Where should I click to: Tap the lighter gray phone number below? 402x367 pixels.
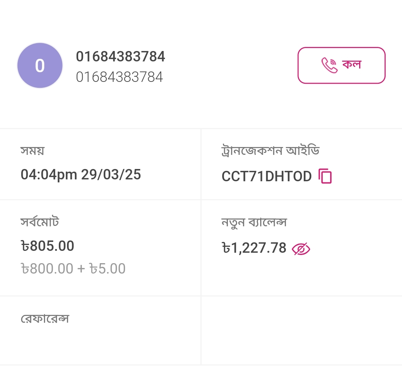tap(119, 77)
